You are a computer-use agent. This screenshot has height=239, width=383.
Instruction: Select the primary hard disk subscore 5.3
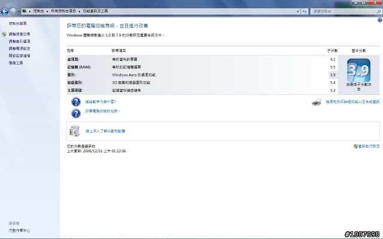tap(333, 90)
